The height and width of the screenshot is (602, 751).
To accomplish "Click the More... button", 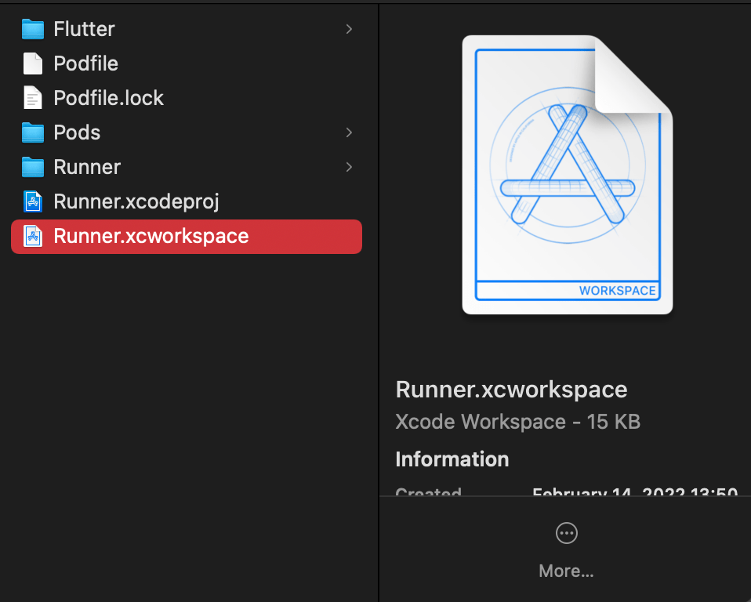I will pos(566,571).
